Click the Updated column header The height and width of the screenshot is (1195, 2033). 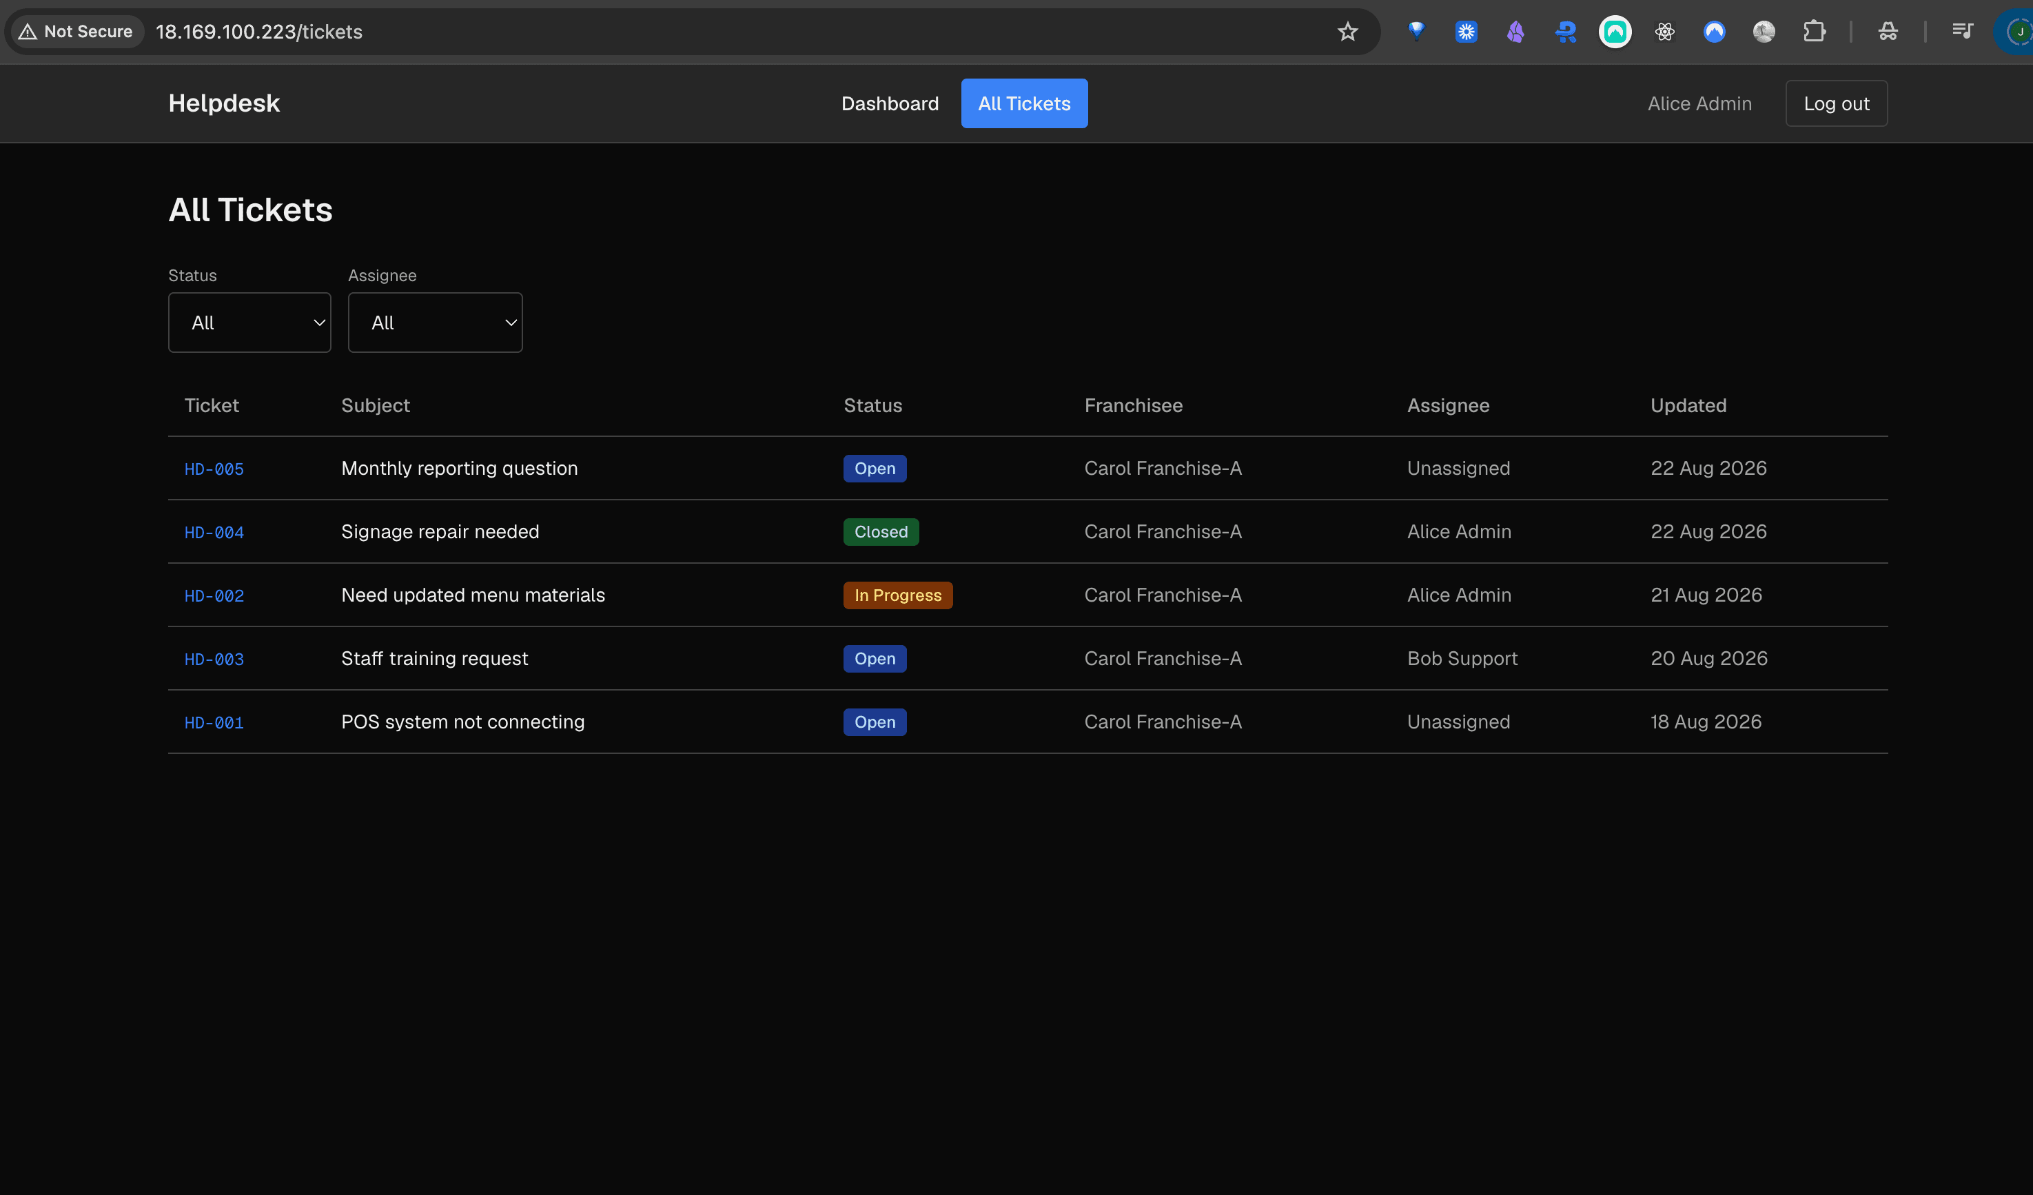pos(1688,405)
